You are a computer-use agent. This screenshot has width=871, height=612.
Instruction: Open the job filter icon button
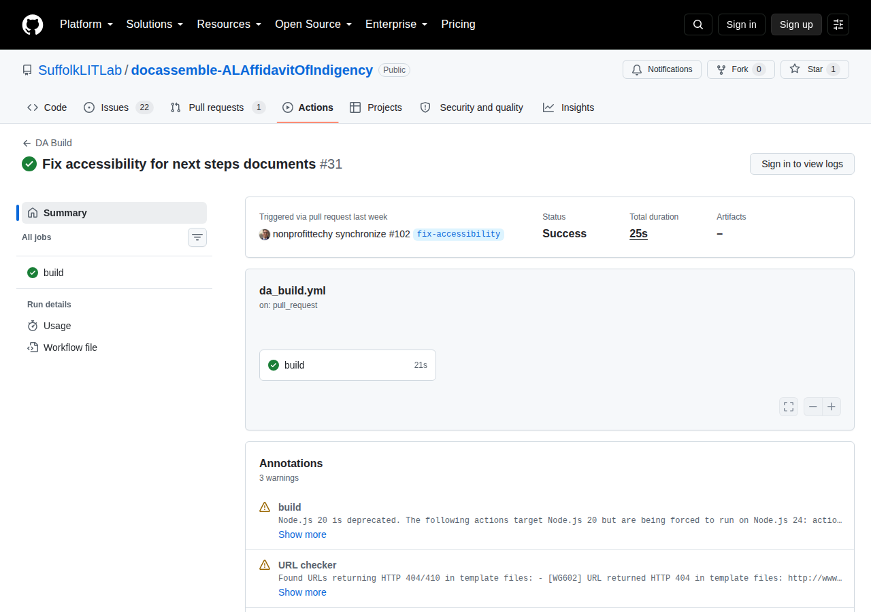click(x=197, y=237)
